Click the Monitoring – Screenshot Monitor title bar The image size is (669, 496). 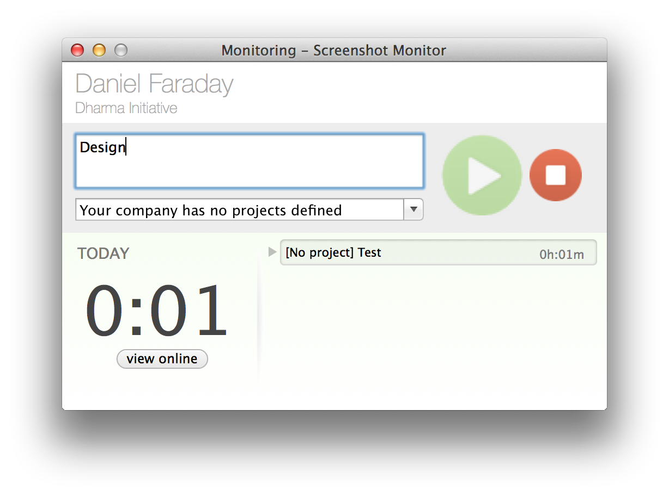coord(333,50)
